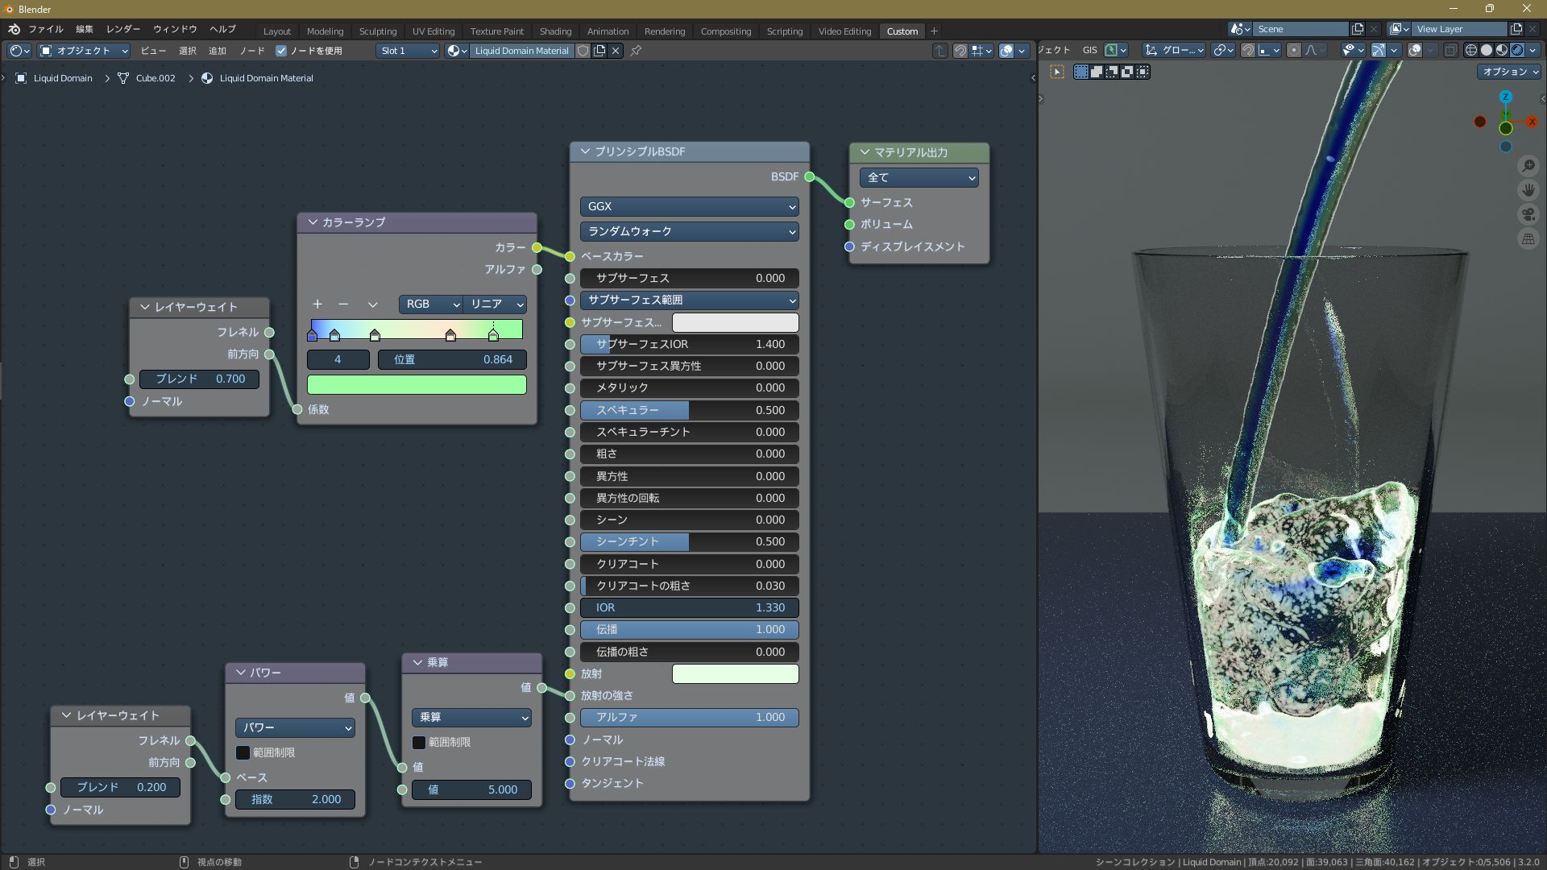Open the ランダムウォーク subsurface method dropdown

[x=689, y=231]
